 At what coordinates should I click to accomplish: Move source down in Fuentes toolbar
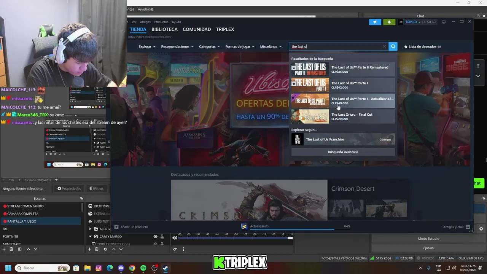pyautogui.click(x=121, y=249)
